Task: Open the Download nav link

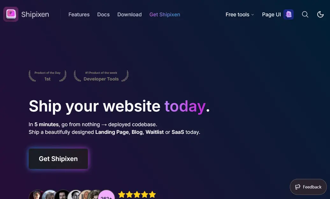Action: [129, 15]
